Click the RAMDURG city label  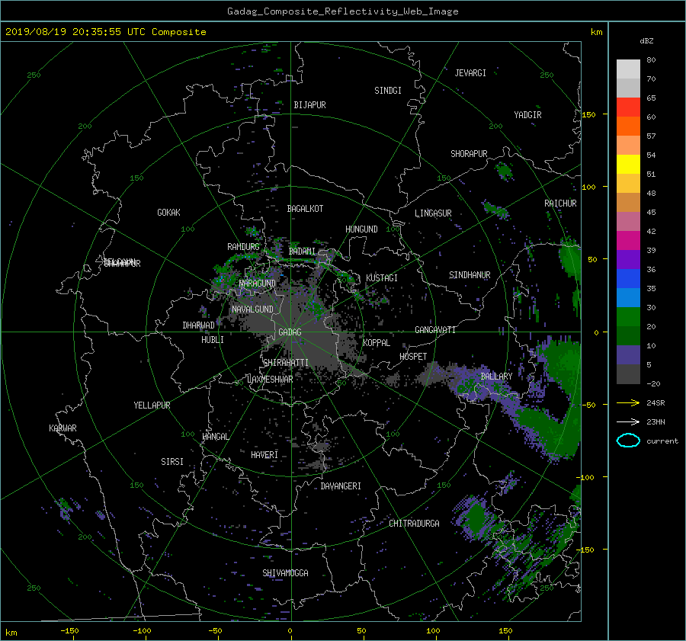(x=243, y=247)
